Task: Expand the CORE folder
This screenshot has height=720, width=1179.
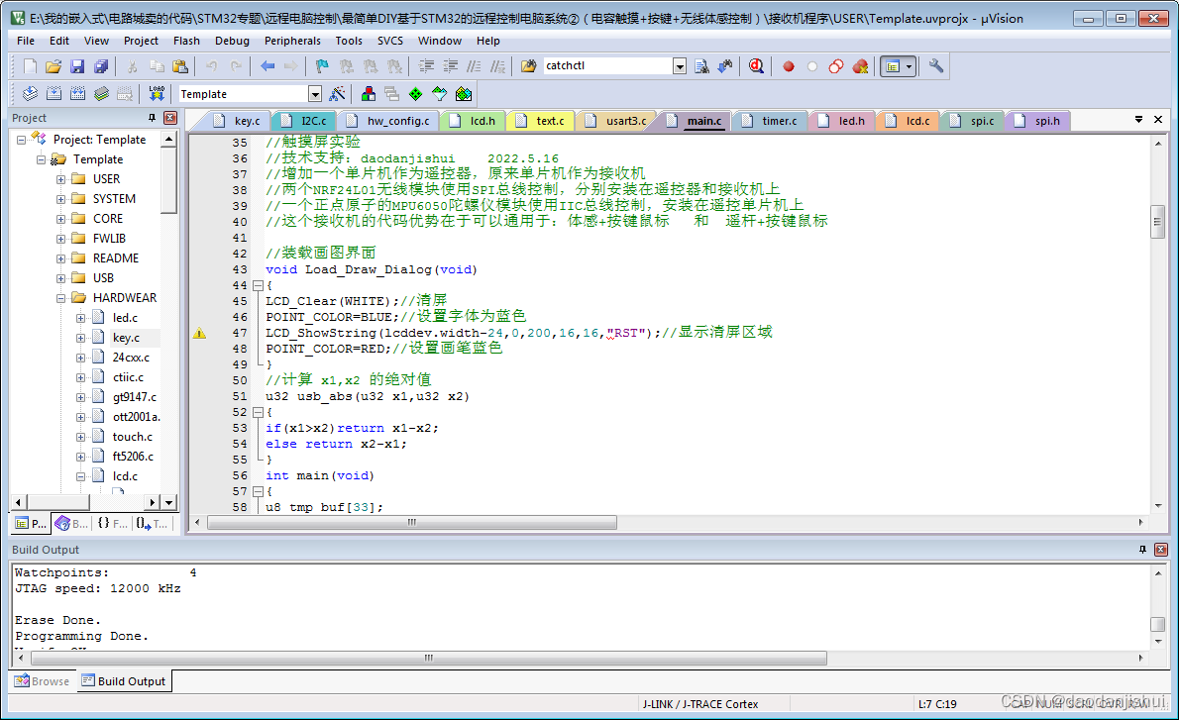Action: click(60, 219)
